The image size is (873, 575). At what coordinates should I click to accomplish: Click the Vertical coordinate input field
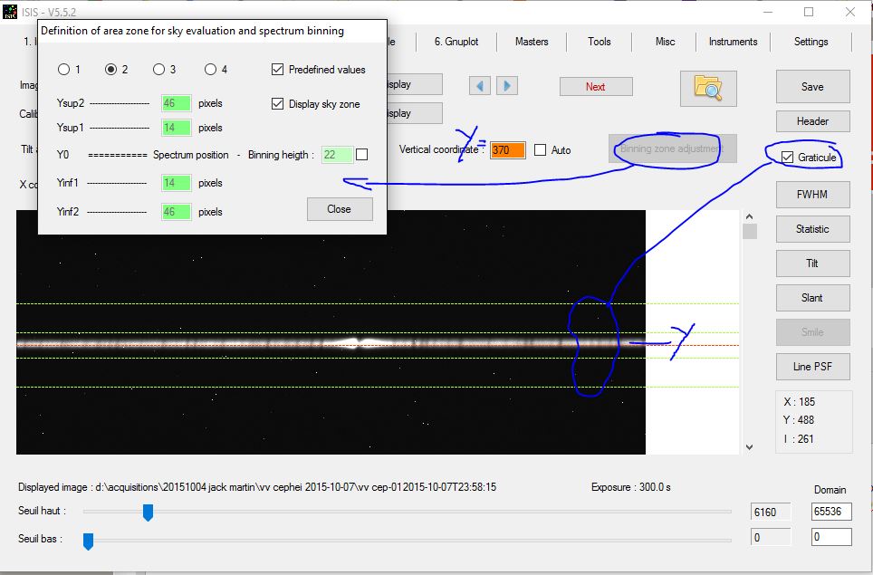coord(507,150)
